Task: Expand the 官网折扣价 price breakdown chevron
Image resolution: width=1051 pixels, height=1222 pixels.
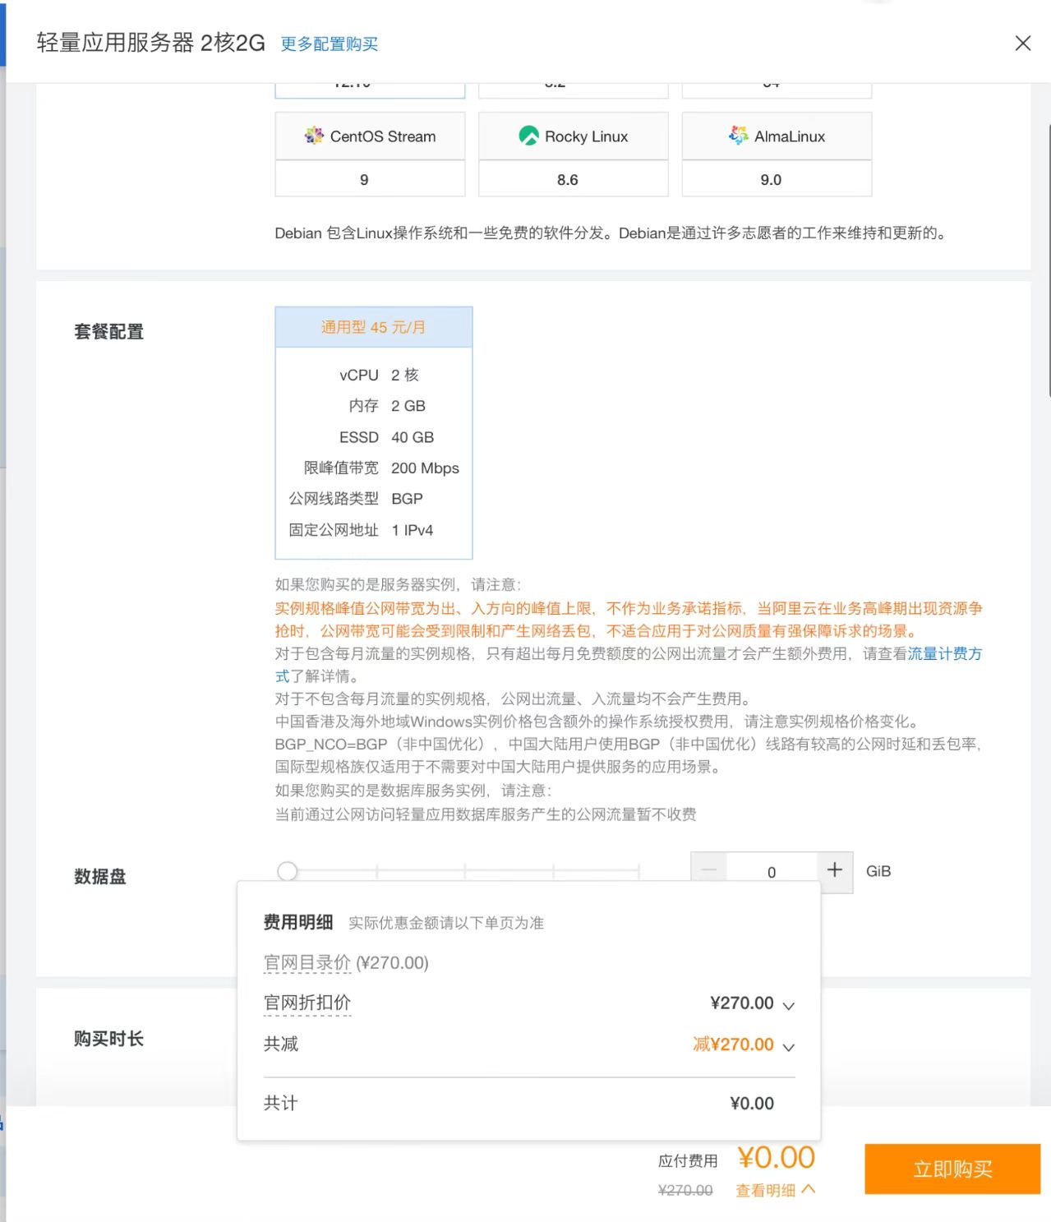Action: pyautogui.click(x=788, y=1004)
